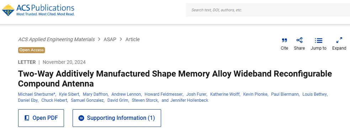Image resolution: width=350 pixels, height=128 pixels.
Task: Click the PDF book icon
Action: [27, 118]
